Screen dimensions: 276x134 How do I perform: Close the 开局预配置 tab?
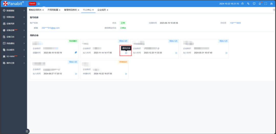click(x=60, y=10)
